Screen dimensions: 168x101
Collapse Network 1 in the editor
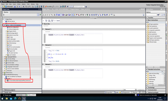(43, 29)
